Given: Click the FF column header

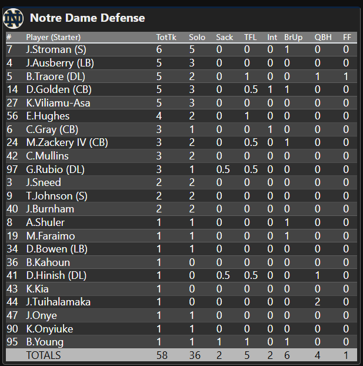Looking at the screenshot, I should coord(347,38).
